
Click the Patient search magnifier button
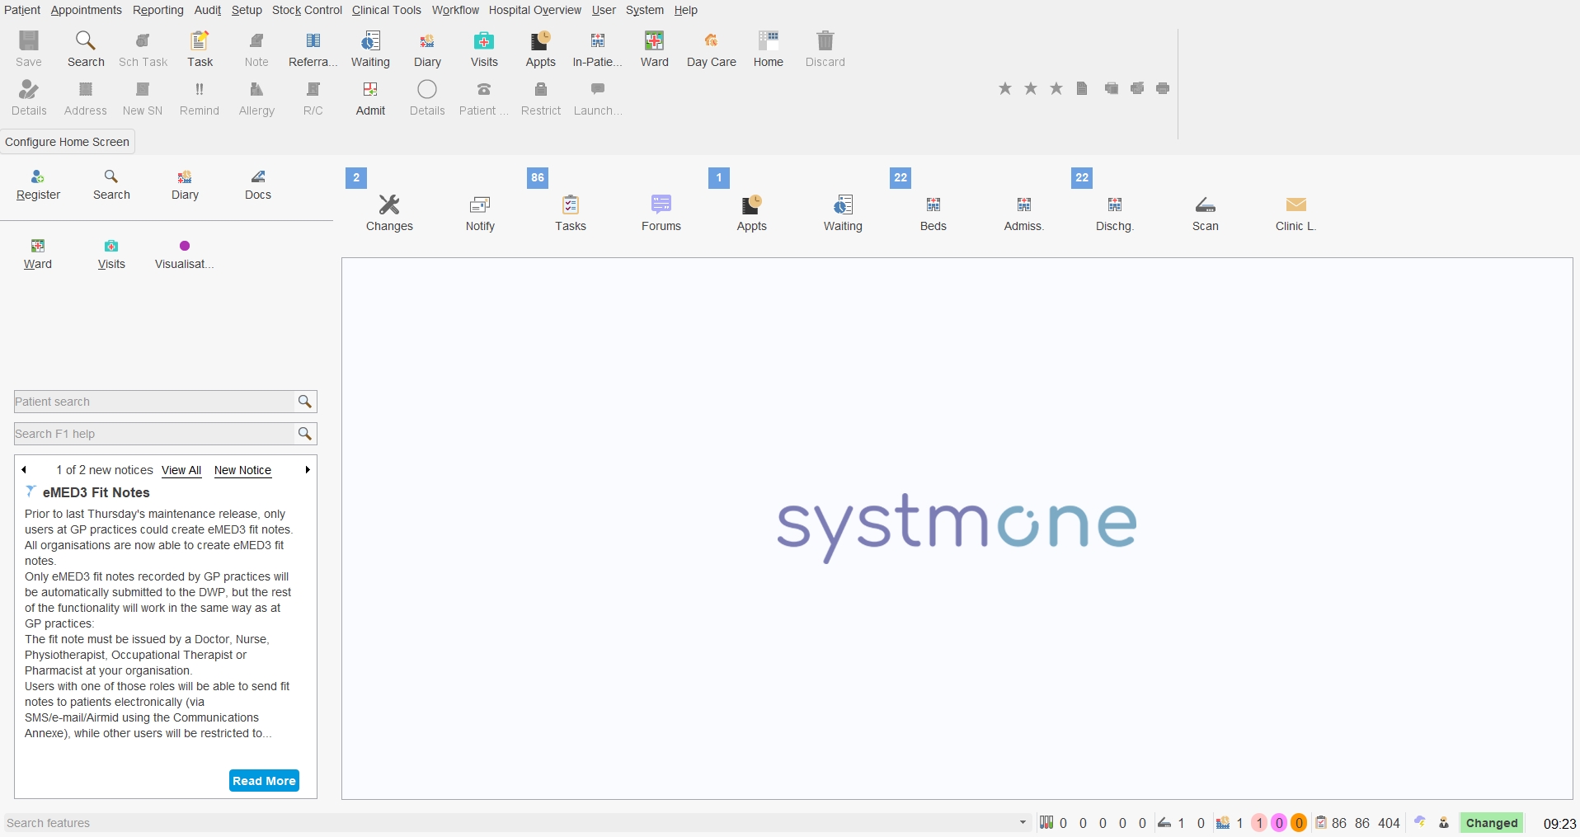305,402
